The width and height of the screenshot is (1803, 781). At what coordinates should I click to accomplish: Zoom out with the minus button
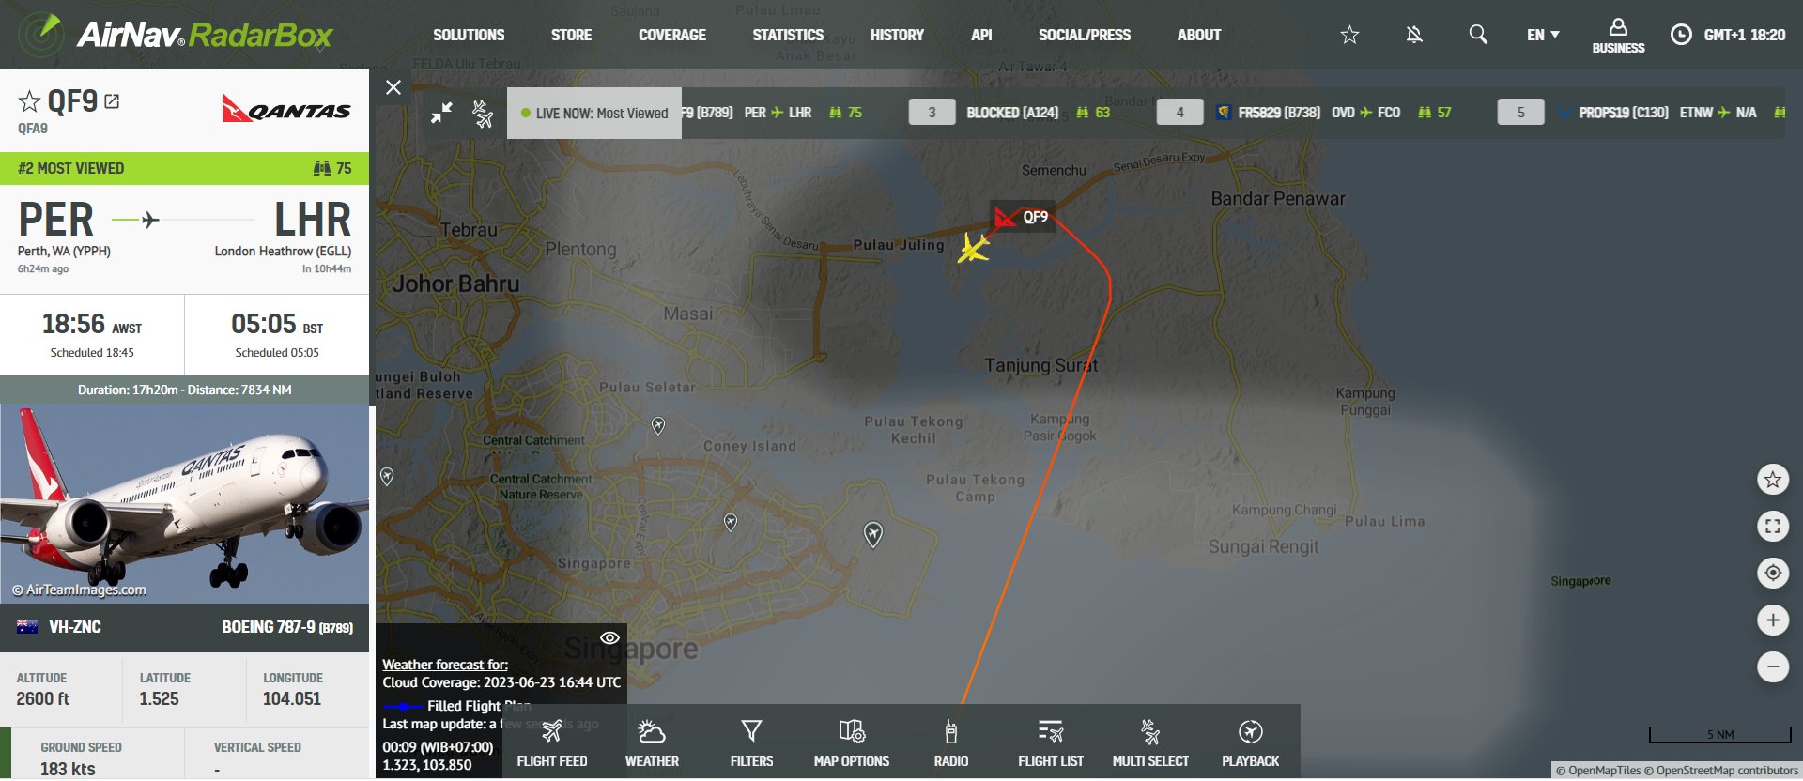[1773, 666]
